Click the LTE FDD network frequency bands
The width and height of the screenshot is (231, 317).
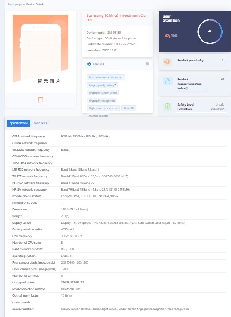tap(80, 170)
